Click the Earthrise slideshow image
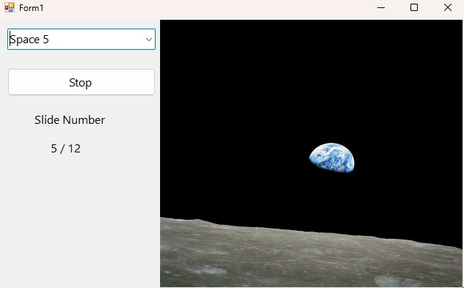Screen dimensions: 464x288 pos(311,153)
